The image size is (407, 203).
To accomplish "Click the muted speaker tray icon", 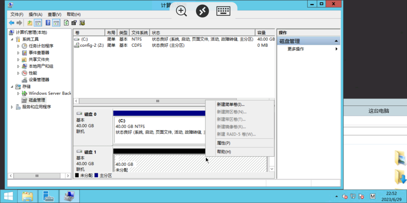I will point(345,196).
